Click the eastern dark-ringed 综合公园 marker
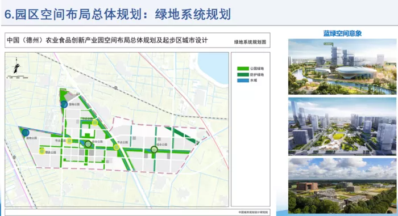This screenshot has height=216, width=398. coord(154,150)
